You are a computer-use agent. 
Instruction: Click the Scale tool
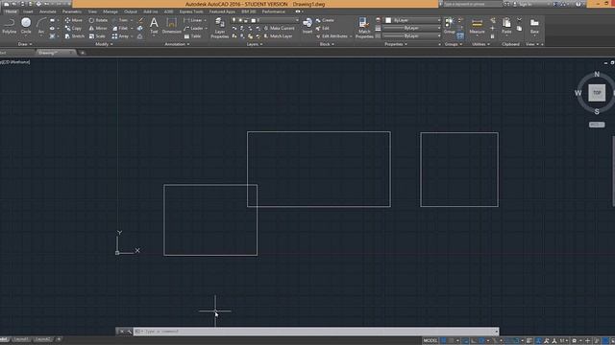click(x=97, y=36)
